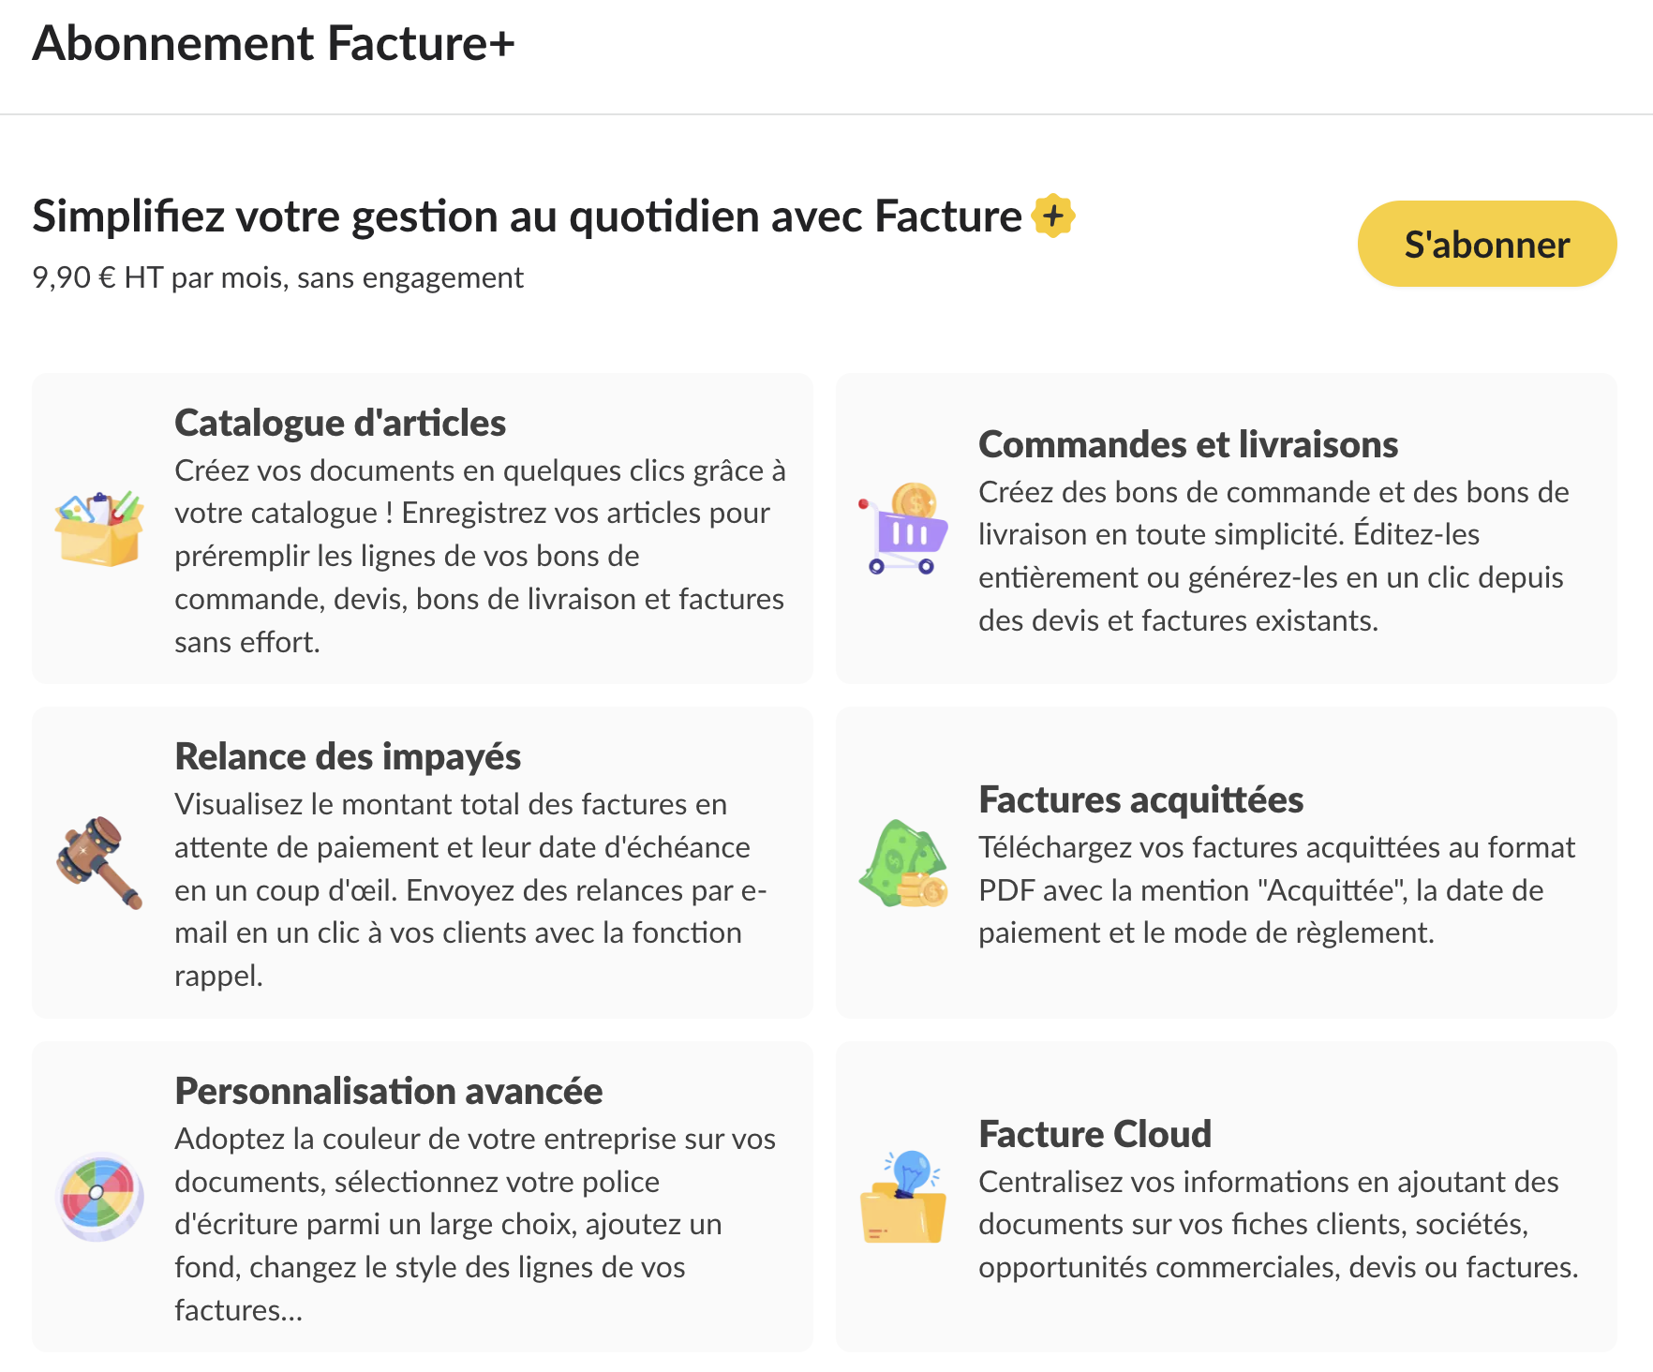1653x1372 pixels.
Task: Click the wooden gavel icon
Action: coord(99,862)
